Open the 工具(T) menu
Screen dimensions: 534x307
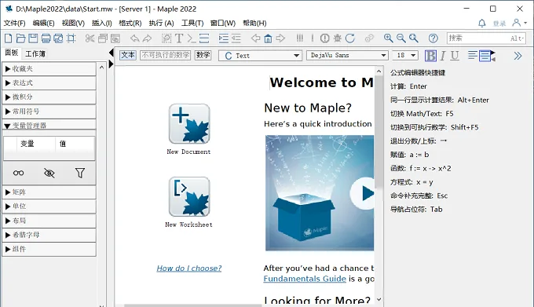click(x=192, y=23)
